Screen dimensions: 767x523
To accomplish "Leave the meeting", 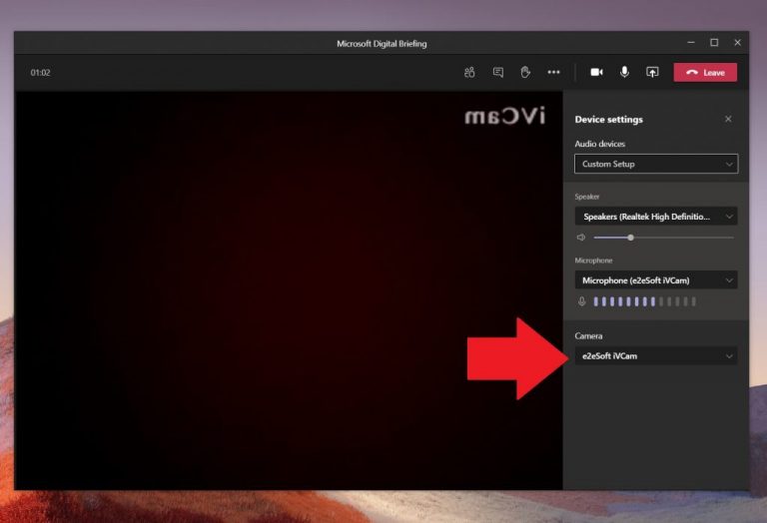I will click(x=705, y=72).
